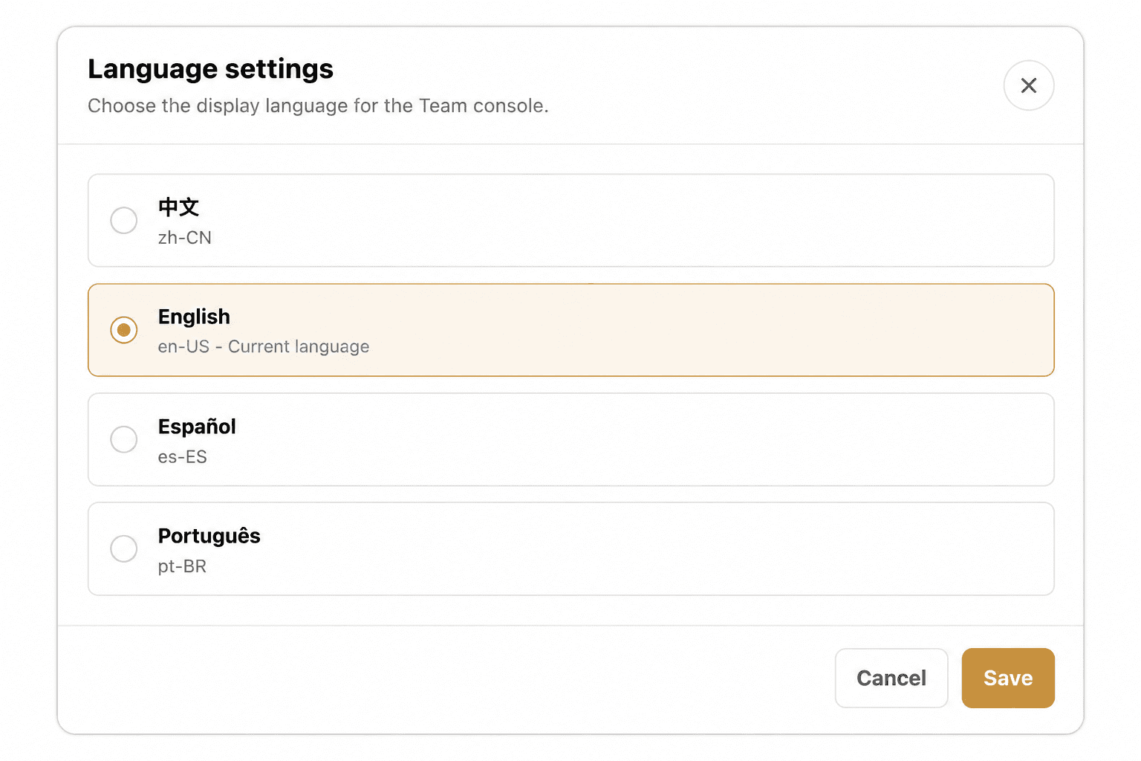The height and width of the screenshot is (761, 1141).
Task: Click the pt-BR language code text
Action: click(x=183, y=566)
